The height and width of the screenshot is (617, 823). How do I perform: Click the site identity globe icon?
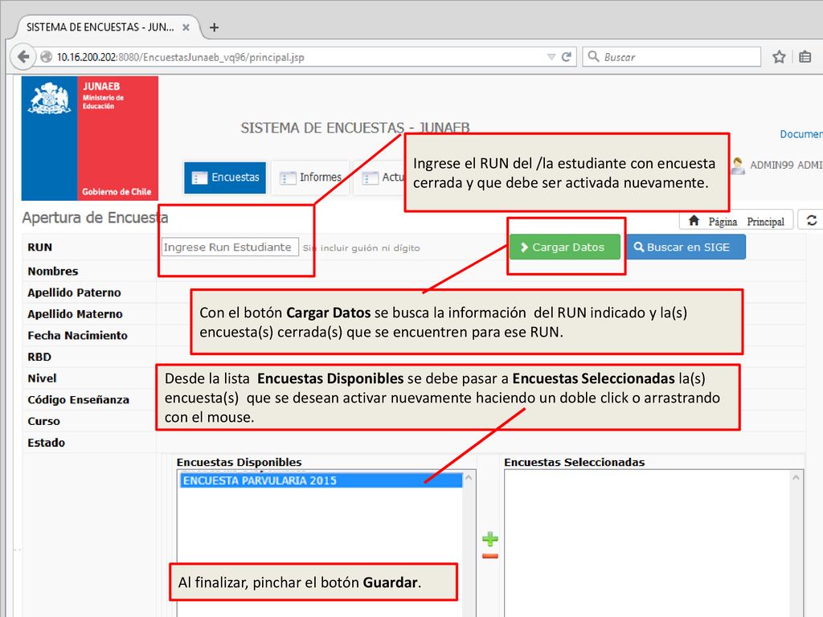pyautogui.click(x=46, y=57)
